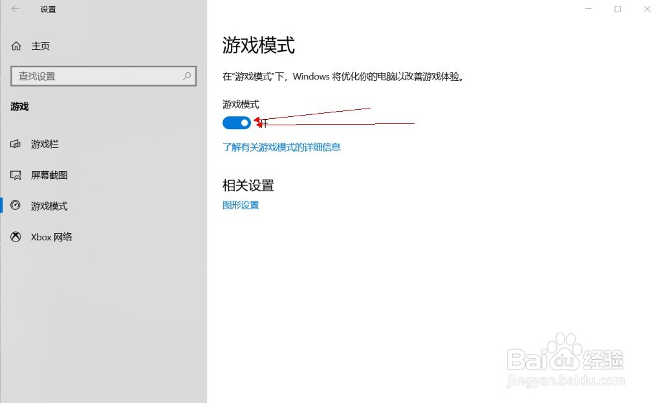
Task: Open the 图形设置 link under 相关设置
Action: tap(240, 205)
